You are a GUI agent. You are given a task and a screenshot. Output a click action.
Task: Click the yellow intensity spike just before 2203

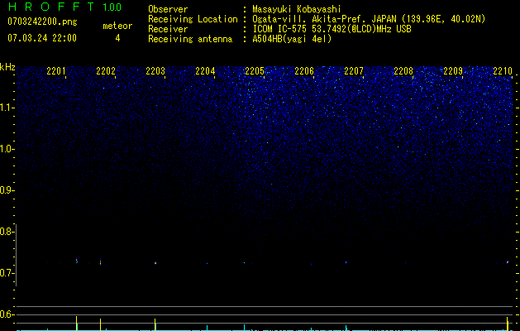155,324
